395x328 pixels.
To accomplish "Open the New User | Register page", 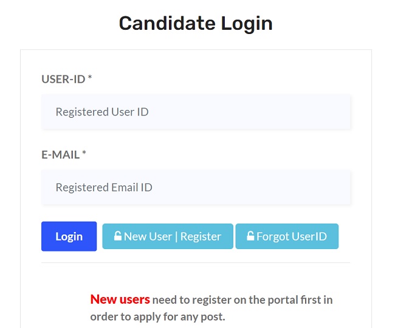I will click(x=167, y=236).
